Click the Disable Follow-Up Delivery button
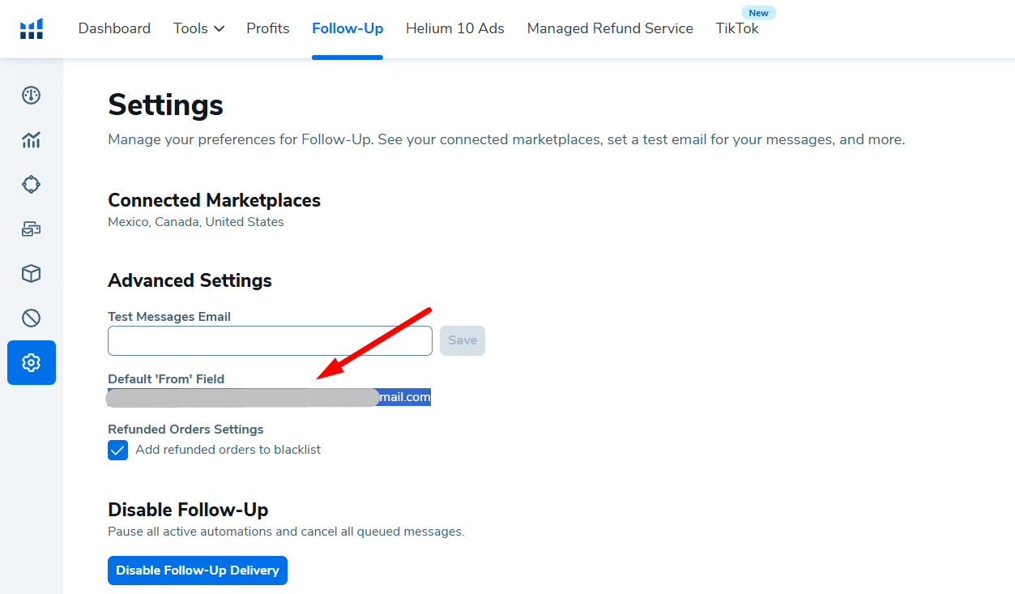The width and height of the screenshot is (1015, 594). pos(198,570)
